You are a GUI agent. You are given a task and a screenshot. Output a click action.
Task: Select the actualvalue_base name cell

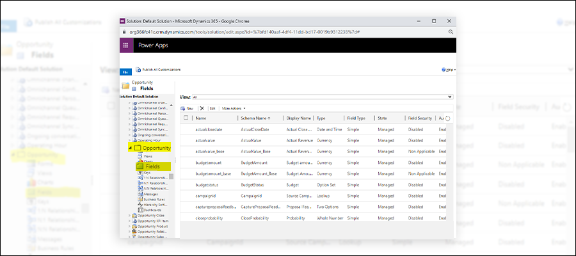[210, 151]
